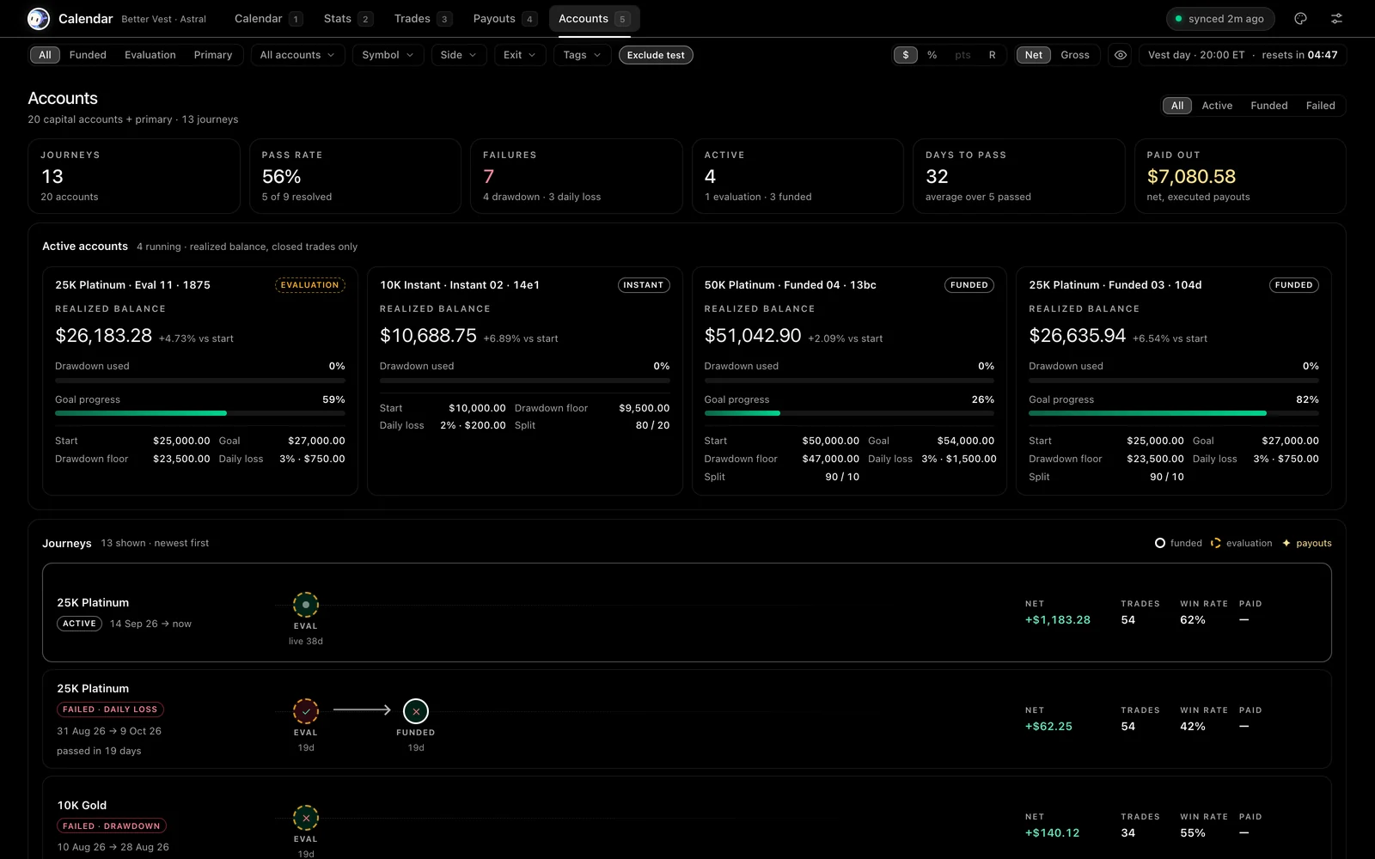Switch units to R multiple display
This screenshot has width=1375, height=859.
point(992,55)
